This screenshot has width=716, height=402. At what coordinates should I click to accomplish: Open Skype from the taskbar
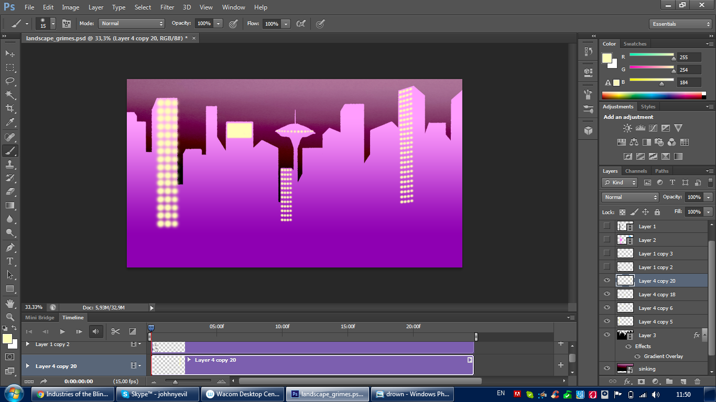click(x=157, y=394)
